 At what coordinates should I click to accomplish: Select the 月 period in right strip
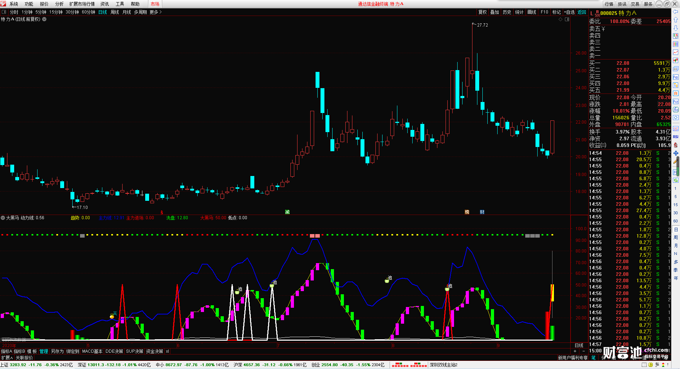point(676,245)
